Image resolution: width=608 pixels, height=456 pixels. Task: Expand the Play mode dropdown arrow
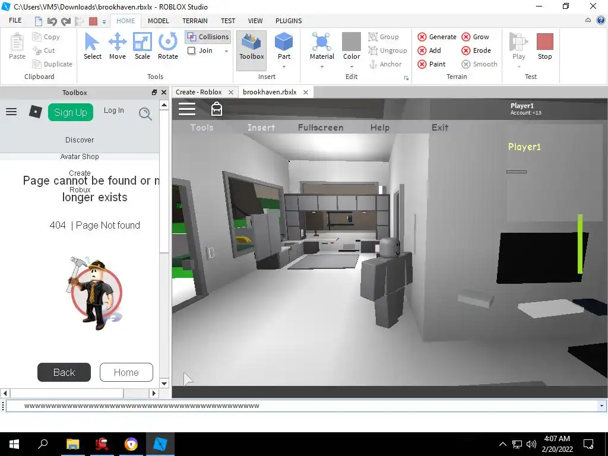519,66
